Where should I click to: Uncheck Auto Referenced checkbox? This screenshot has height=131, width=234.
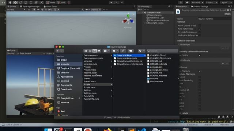pyautogui.click(x=200, y=29)
